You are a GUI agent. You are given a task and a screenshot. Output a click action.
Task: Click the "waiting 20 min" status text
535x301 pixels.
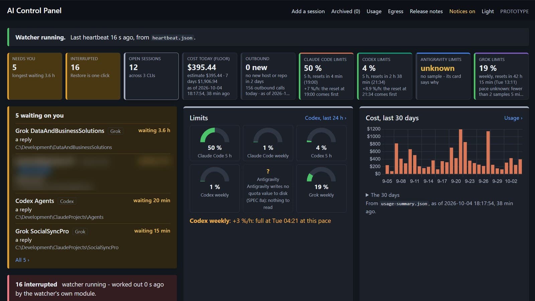(152, 200)
